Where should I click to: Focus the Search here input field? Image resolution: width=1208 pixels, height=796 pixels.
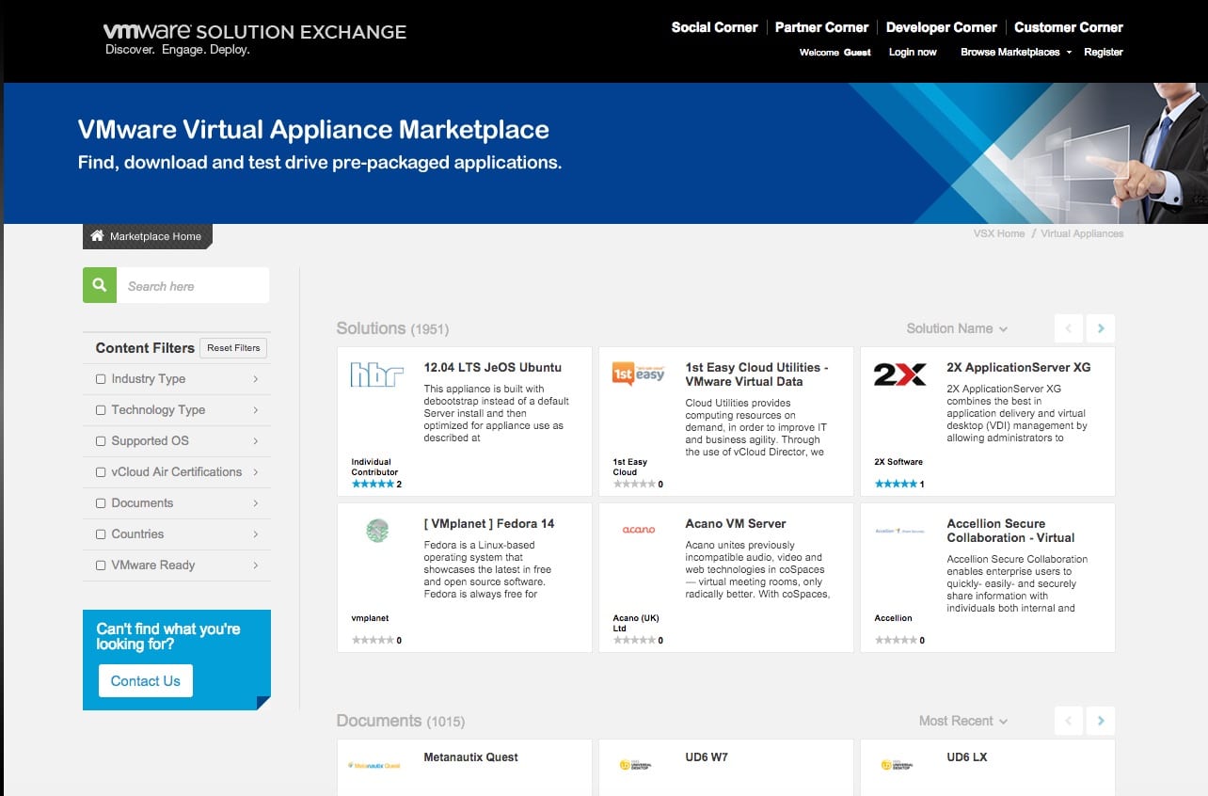(x=193, y=286)
